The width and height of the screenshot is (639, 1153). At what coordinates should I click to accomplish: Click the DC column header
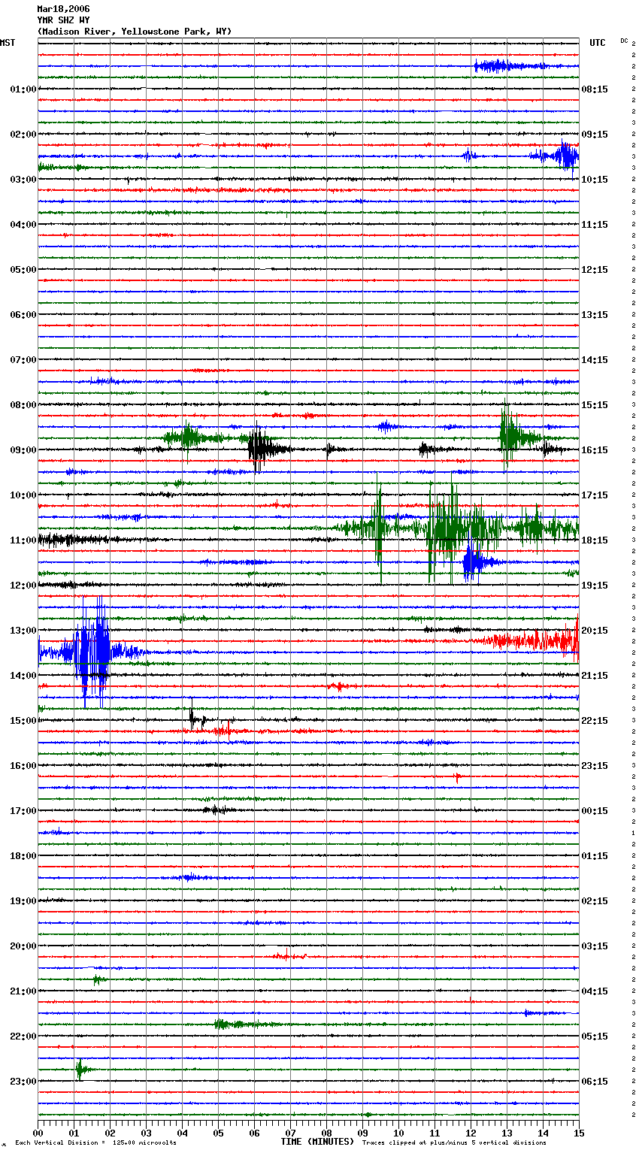[x=624, y=41]
